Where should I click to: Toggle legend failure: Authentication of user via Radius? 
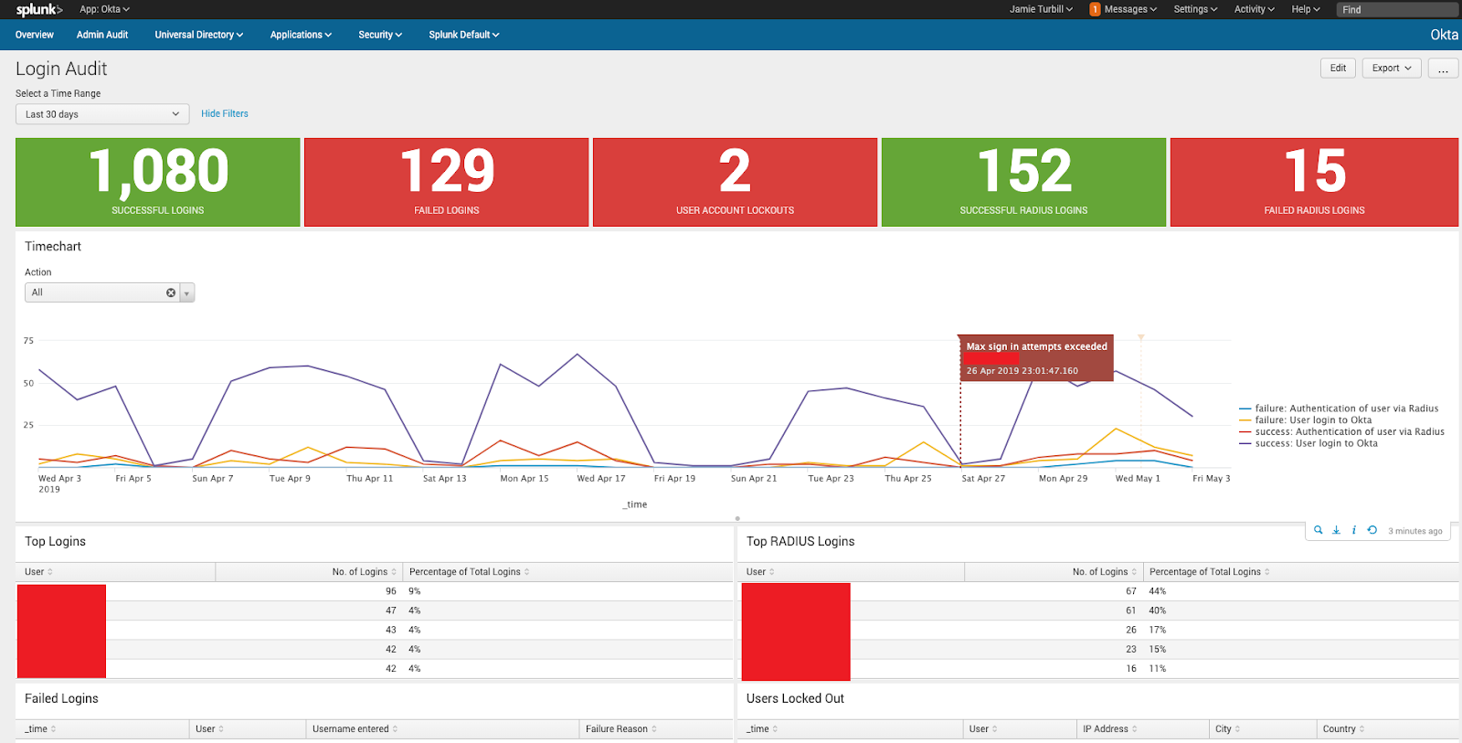click(x=1339, y=409)
